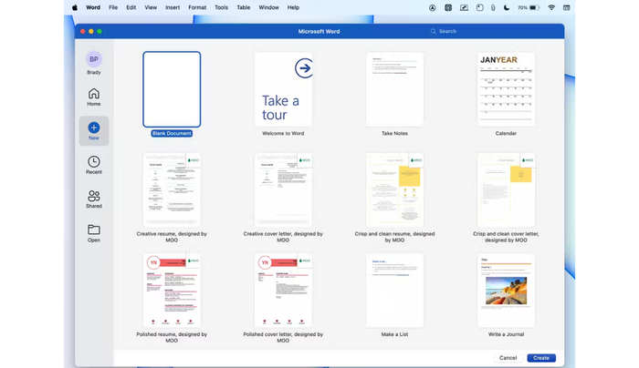
Task: Open the Shared documents section
Action: coord(94,199)
